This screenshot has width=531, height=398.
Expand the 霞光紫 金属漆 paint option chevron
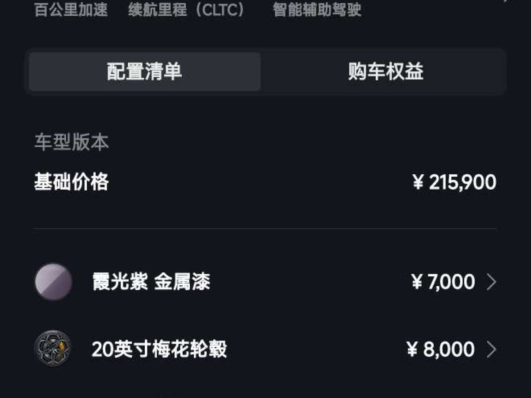tap(491, 282)
